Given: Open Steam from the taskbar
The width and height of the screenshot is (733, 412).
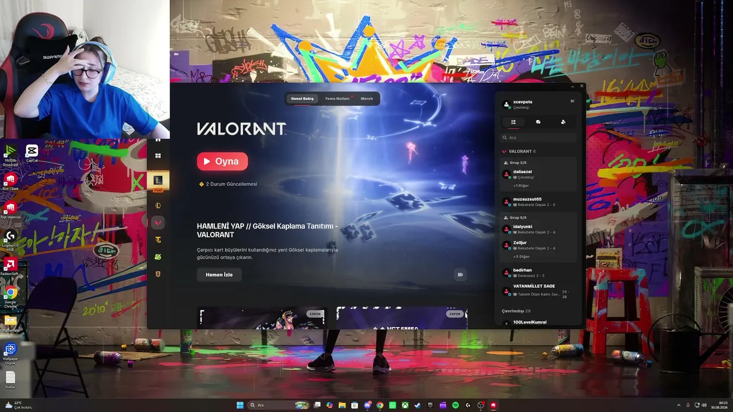Looking at the screenshot, I should coord(417,405).
